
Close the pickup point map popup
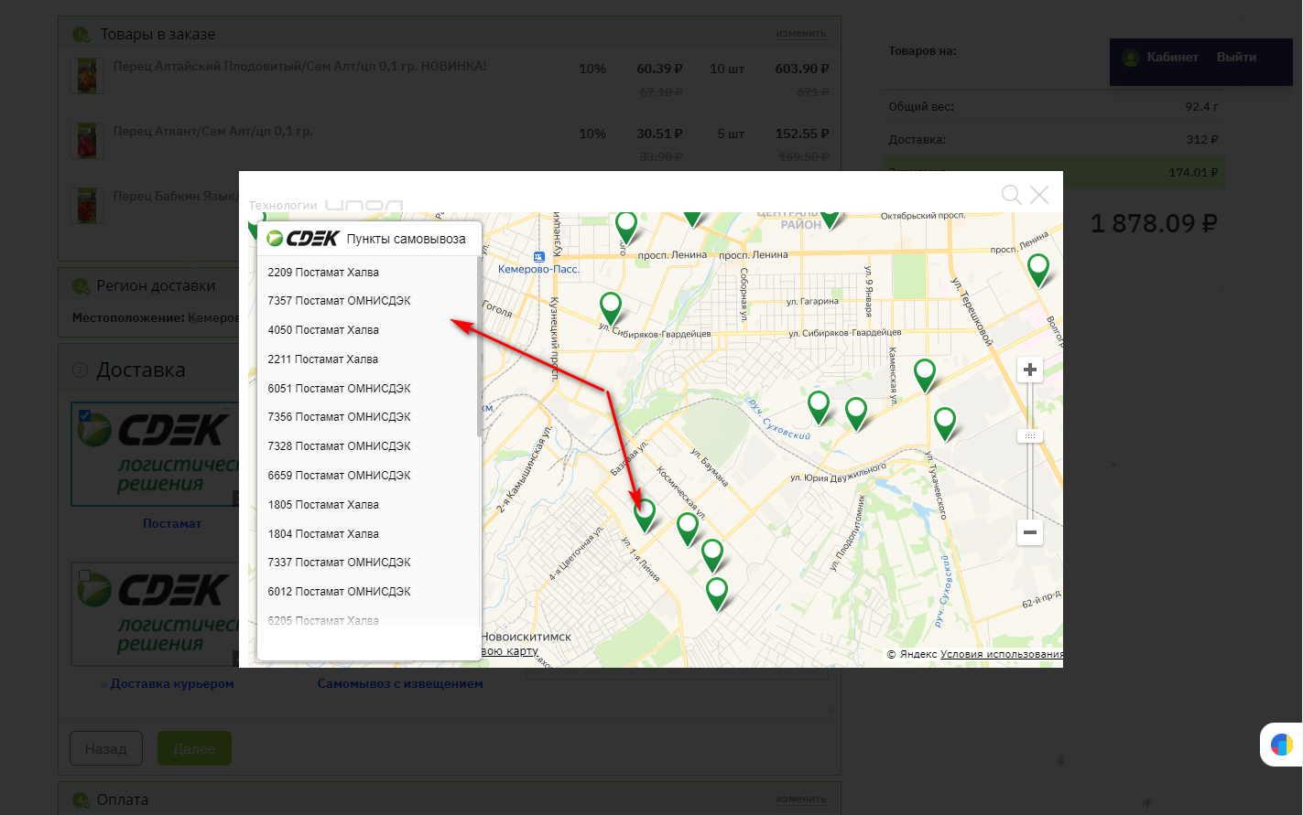pos(1039,194)
